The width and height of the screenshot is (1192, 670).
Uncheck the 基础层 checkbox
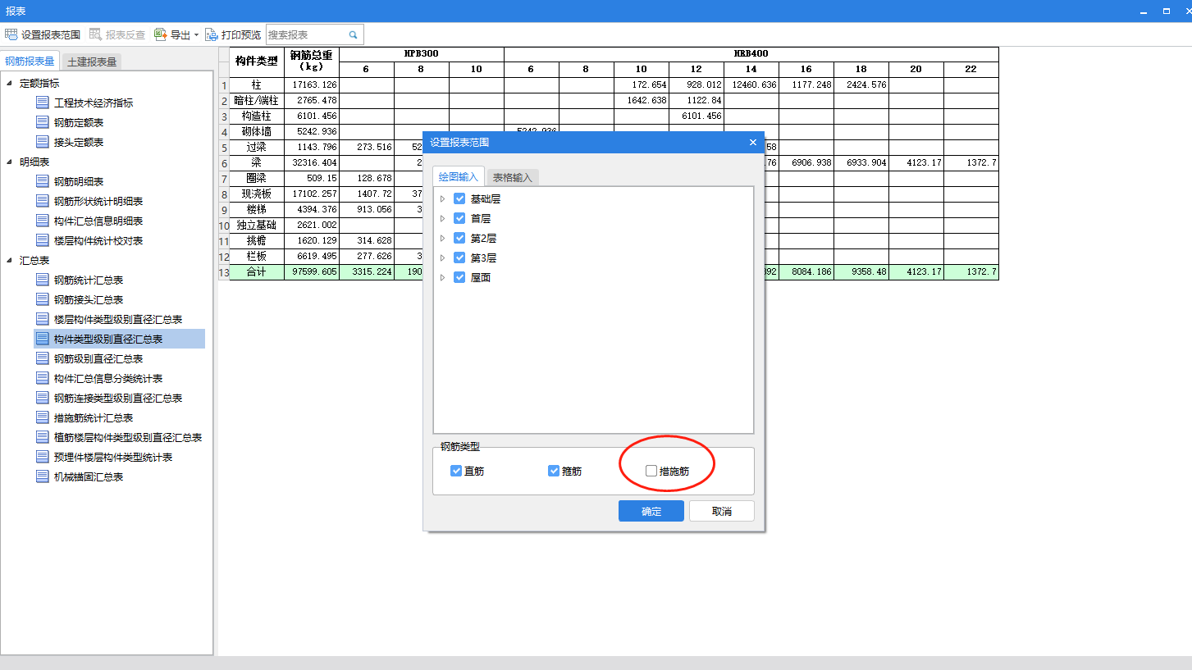click(x=459, y=198)
